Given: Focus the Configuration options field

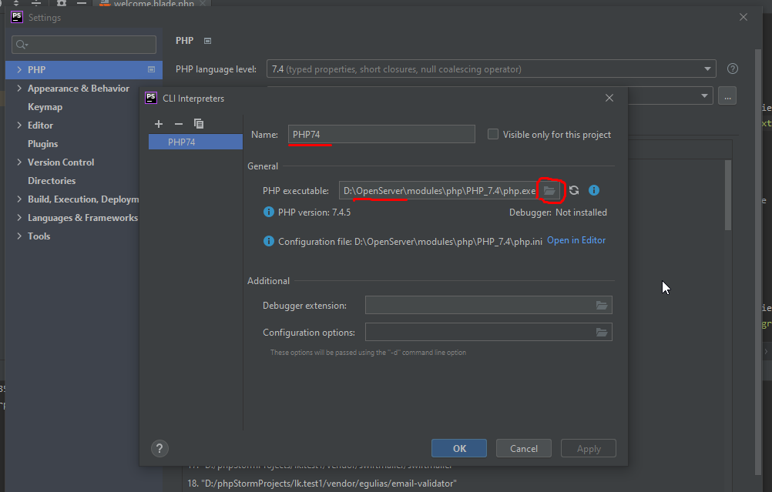Looking at the screenshot, I should click(x=480, y=333).
